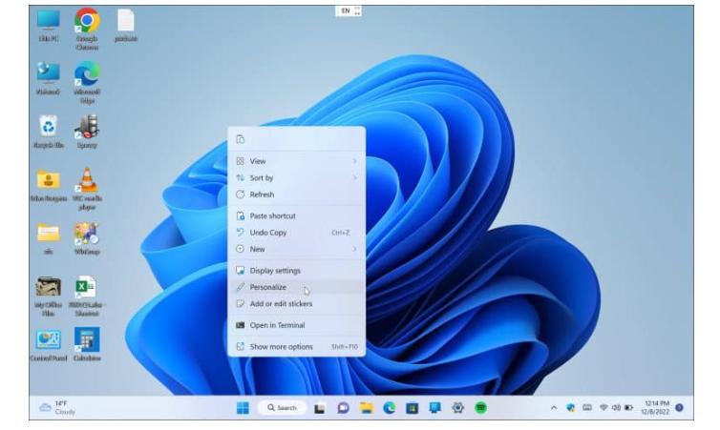Open Settings gear on taskbar

457,407
